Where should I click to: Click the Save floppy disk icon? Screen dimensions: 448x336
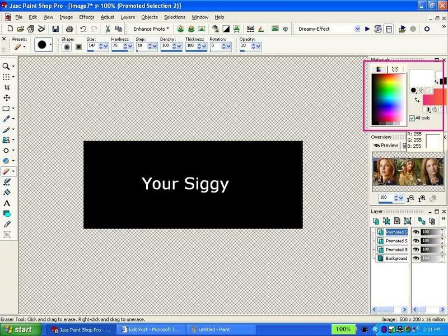(x=55, y=29)
